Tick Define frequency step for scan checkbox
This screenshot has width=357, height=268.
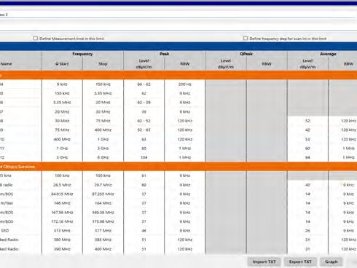pyautogui.click(x=246, y=39)
